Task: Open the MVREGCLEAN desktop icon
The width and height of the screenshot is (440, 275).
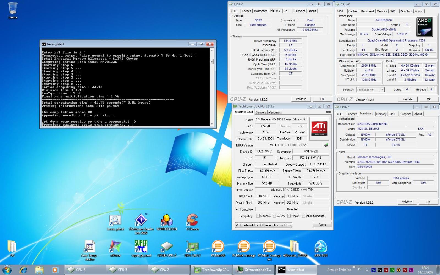Action: [167, 222]
